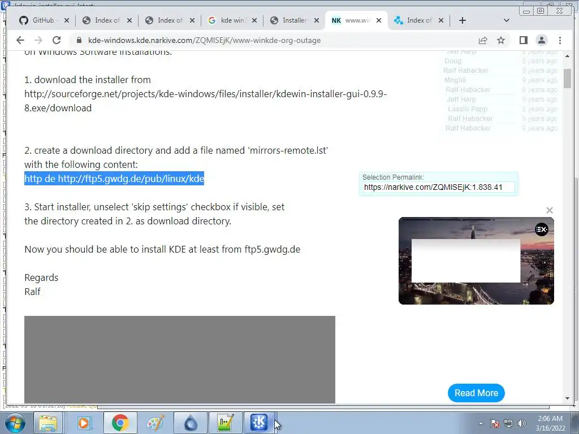Click the browser back arrow
The width and height of the screenshot is (579, 434).
point(20,40)
